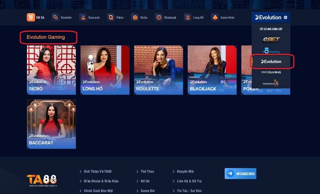Pick the Sicbo dice icon
This screenshot has height=194, width=320.
tap(135, 17)
